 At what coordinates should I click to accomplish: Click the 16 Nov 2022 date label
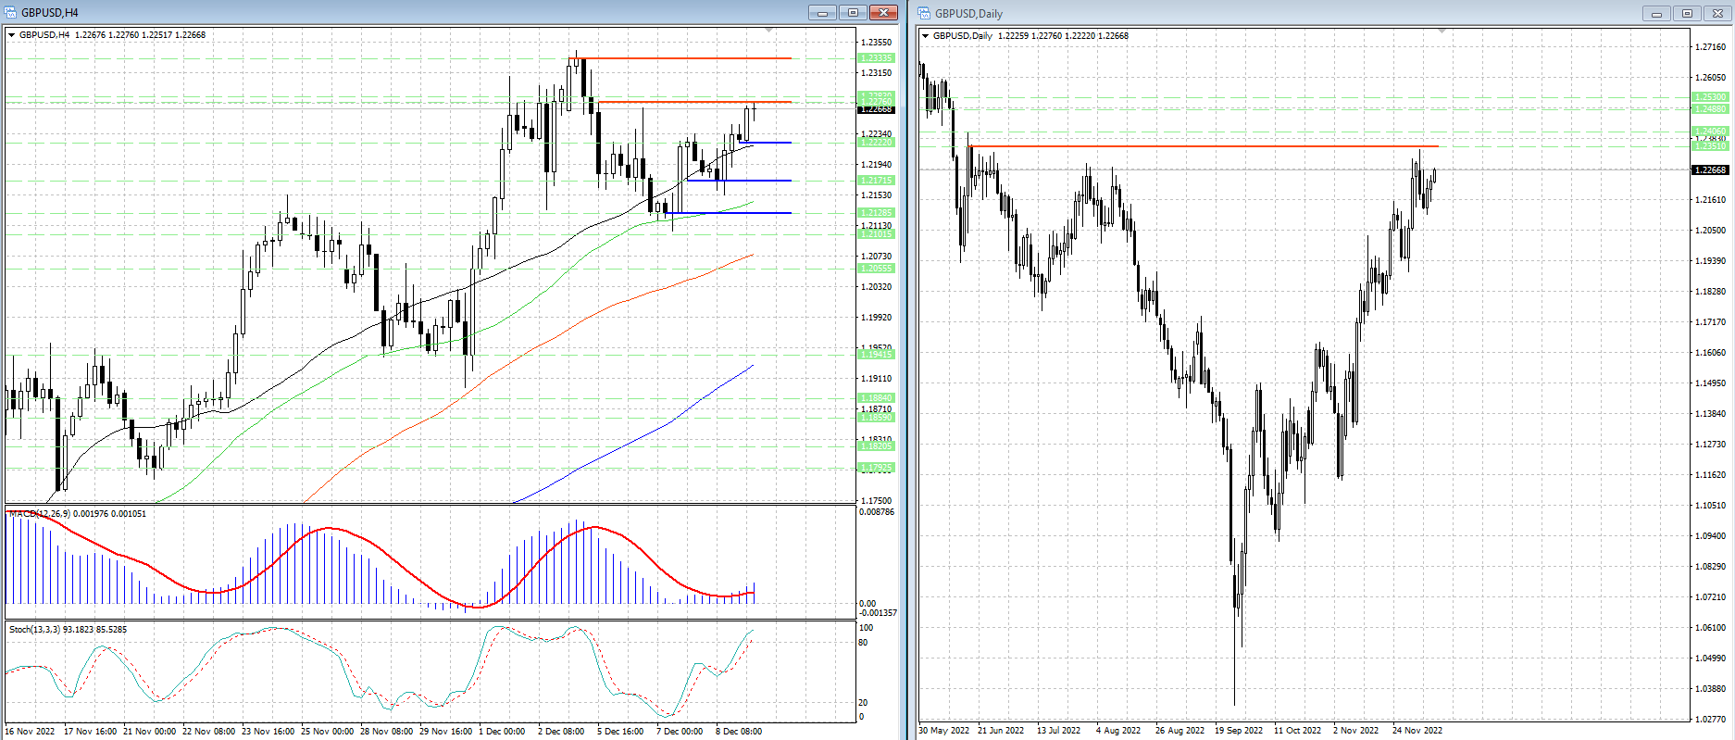30,732
